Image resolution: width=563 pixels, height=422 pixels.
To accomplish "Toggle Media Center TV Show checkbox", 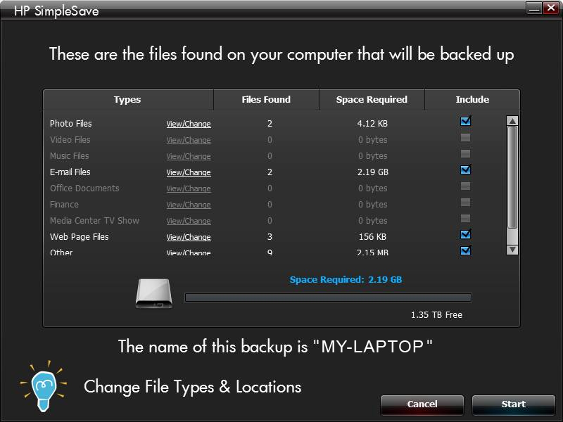I will (465, 218).
